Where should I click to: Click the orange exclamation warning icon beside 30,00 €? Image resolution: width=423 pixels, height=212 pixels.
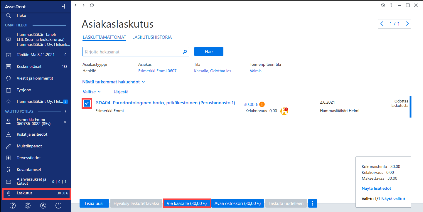pyautogui.click(x=262, y=104)
